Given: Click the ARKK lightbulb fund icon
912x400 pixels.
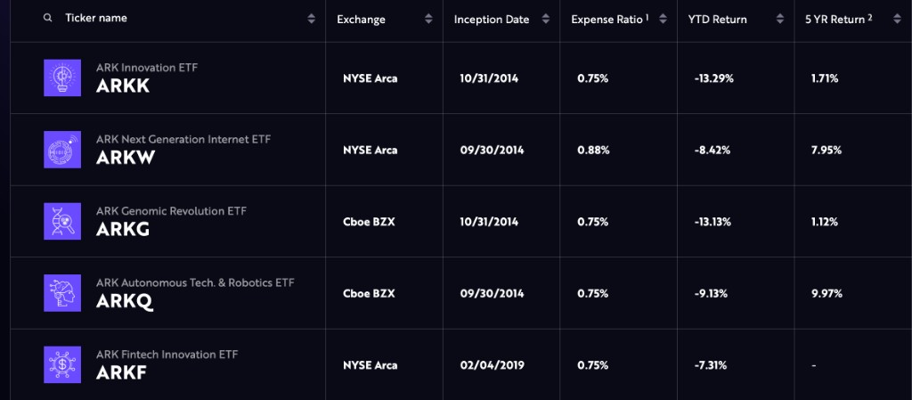Looking at the screenshot, I should 61,78.
